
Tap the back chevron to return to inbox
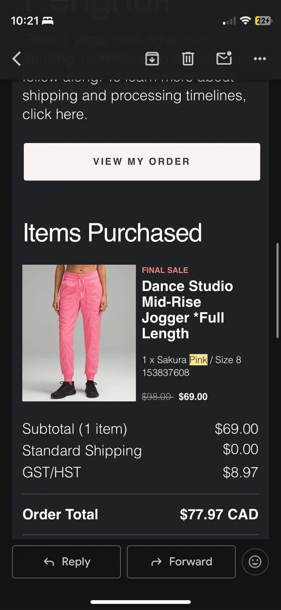(x=16, y=59)
